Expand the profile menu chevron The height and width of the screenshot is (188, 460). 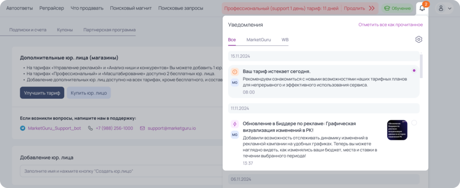pos(449,9)
